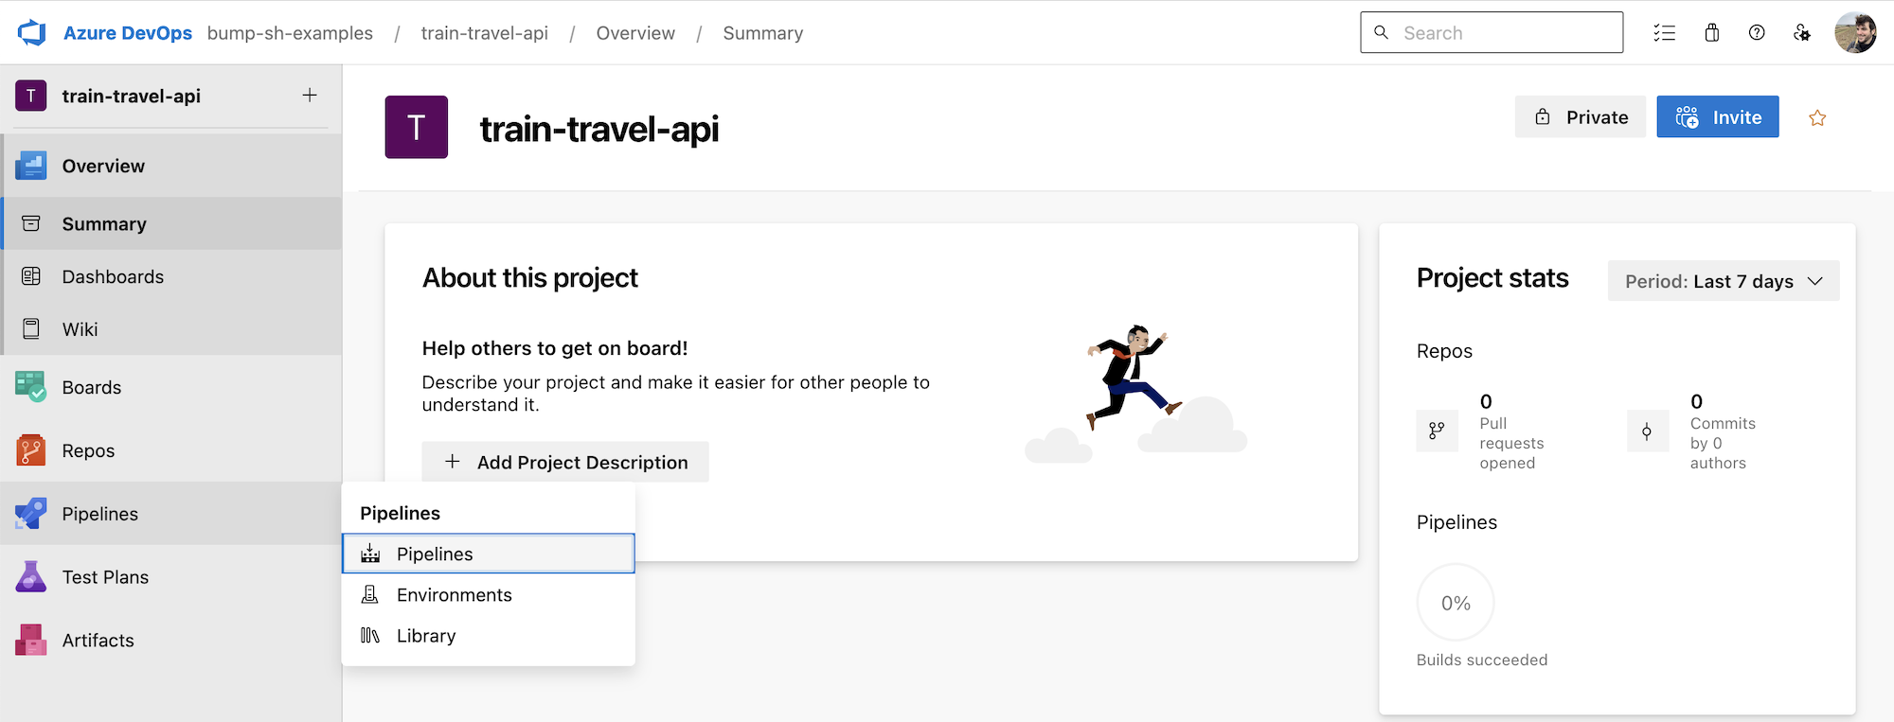Open the User settings icon
Screen dimensions: 1894x722
pyautogui.click(x=1802, y=33)
